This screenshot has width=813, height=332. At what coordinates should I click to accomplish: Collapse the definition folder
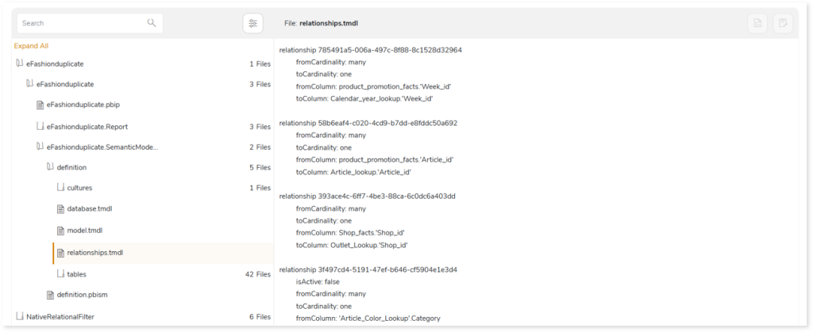pos(50,167)
